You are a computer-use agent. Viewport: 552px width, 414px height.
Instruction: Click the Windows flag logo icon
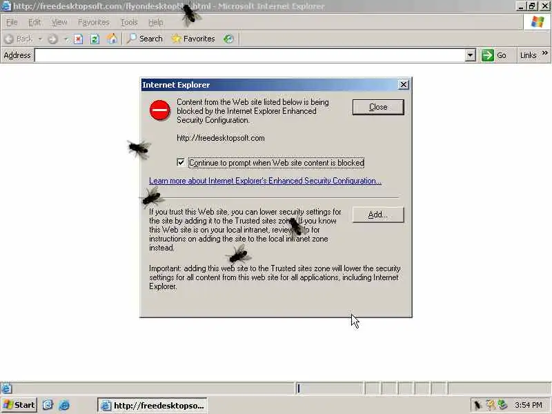(538, 22)
